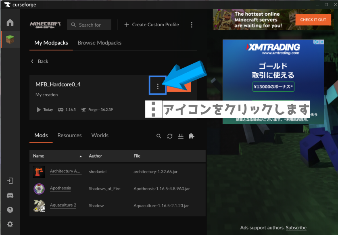Open the Architectury A... mod link
Viewport: 338px width, 235px height.
click(65, 171)
